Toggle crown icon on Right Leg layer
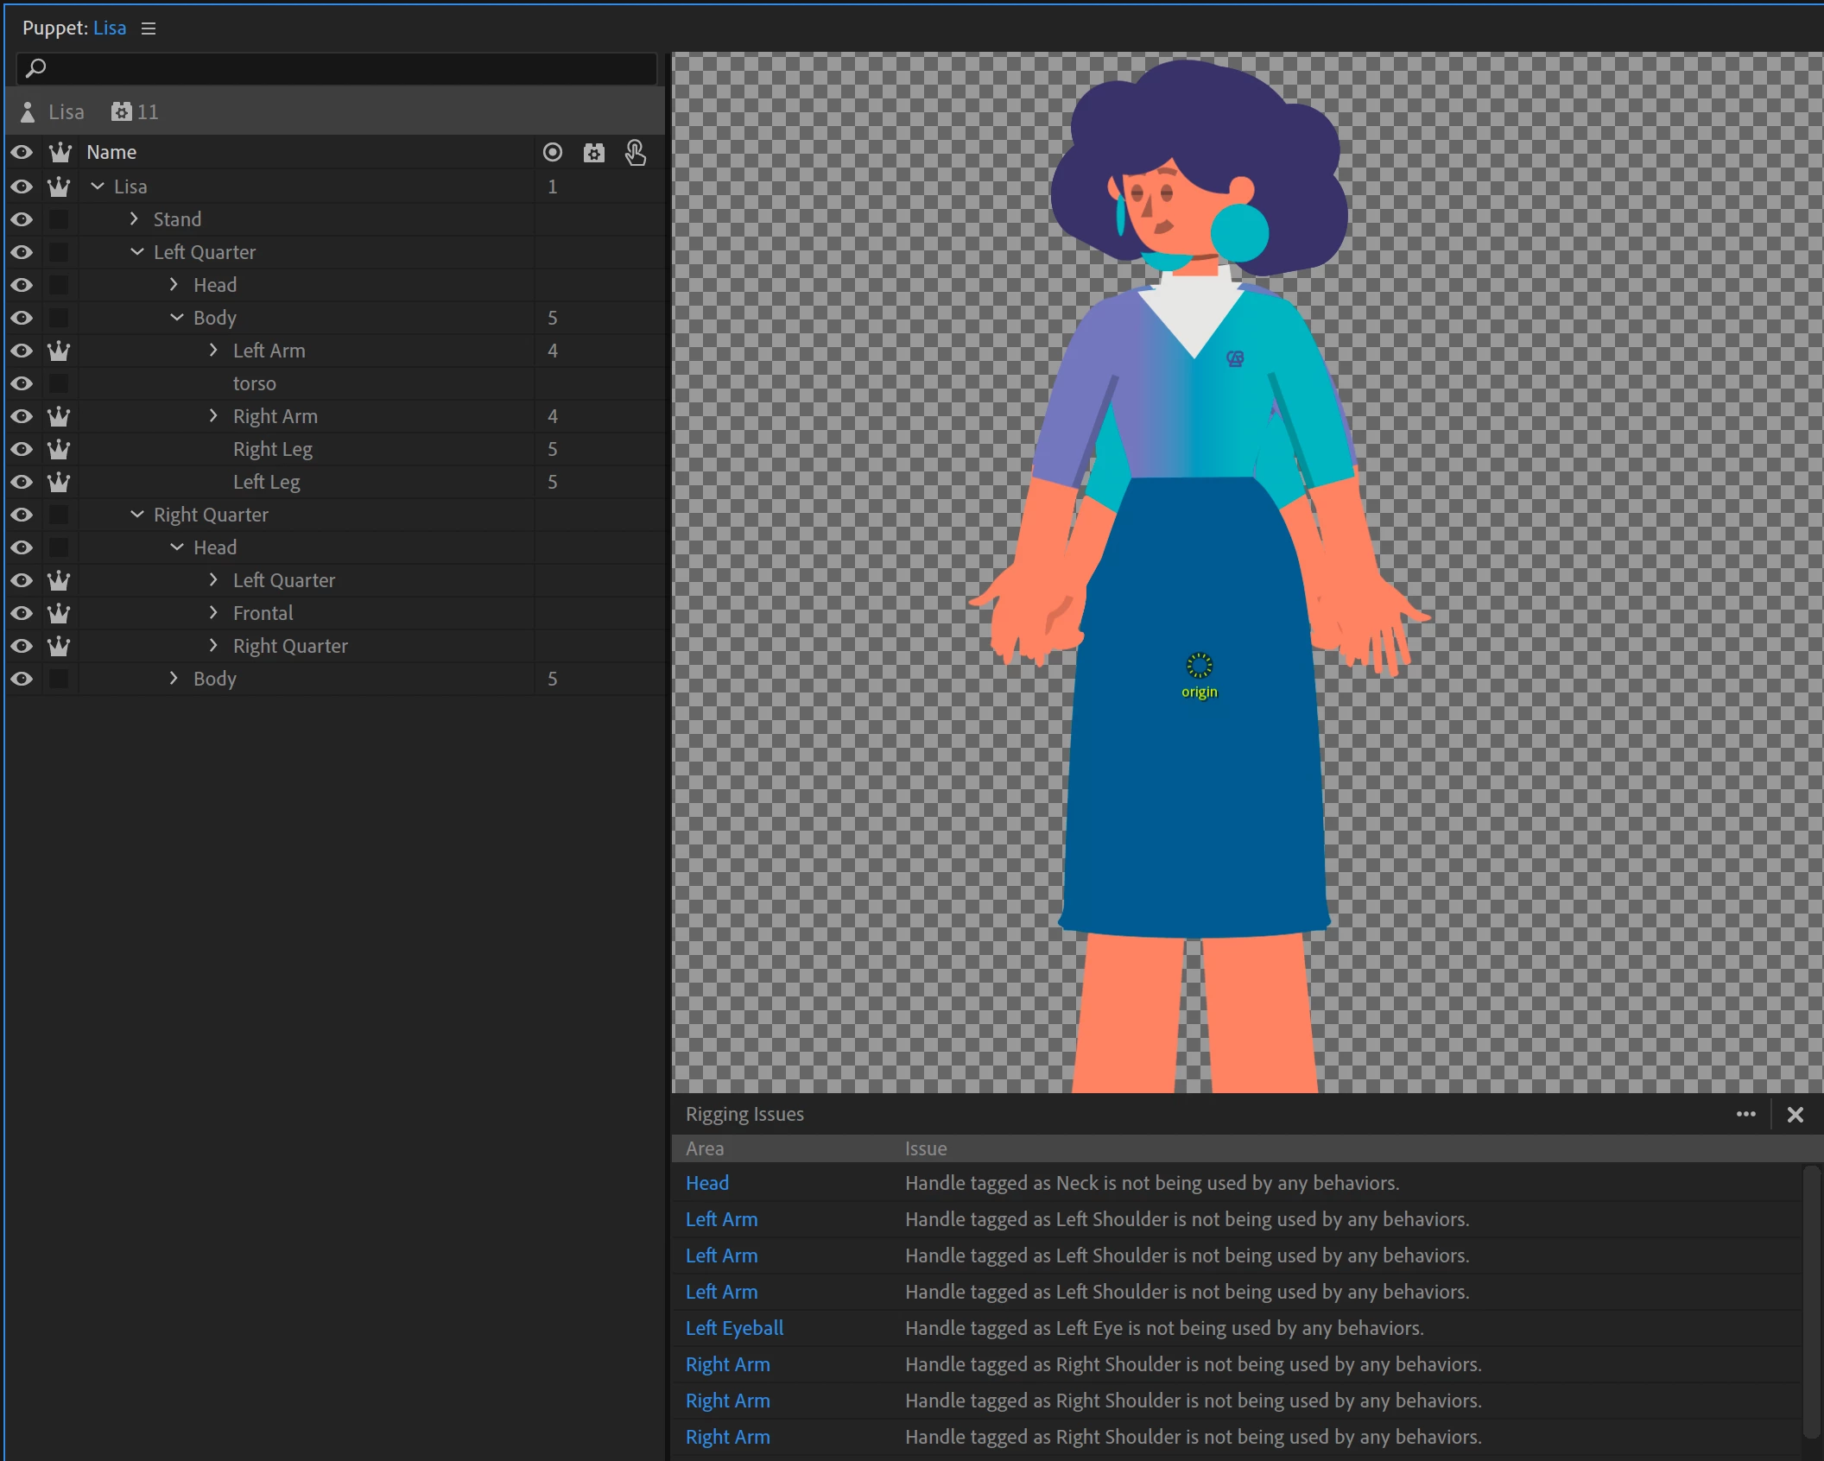1824x1461 pixels. 59,449
